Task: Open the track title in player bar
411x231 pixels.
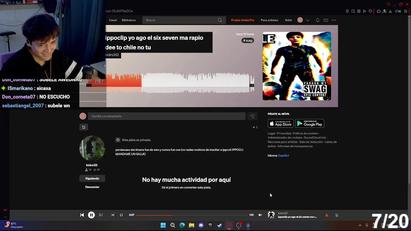Action: [297, 217]
